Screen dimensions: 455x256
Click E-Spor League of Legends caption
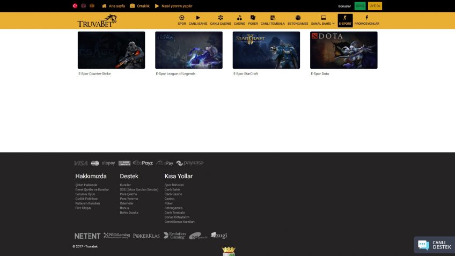[175, 74]
